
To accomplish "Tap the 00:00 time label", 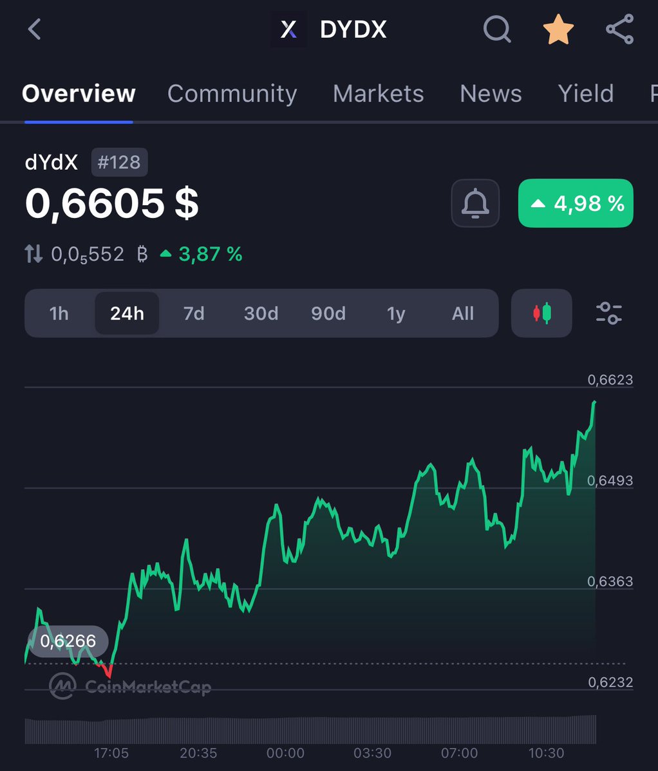I will pos(285,753).
